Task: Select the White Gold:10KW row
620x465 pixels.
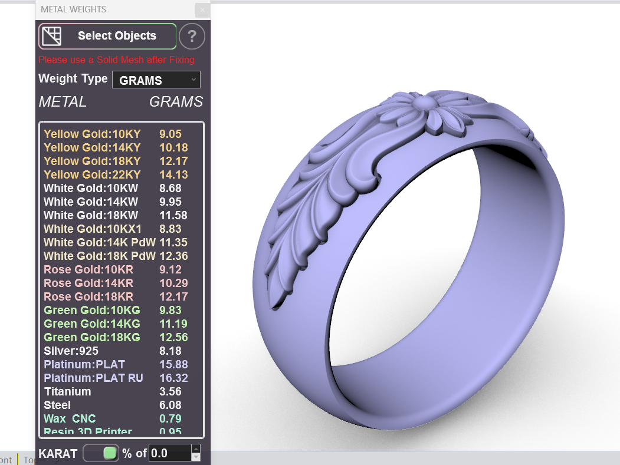Action: (122, 188)
